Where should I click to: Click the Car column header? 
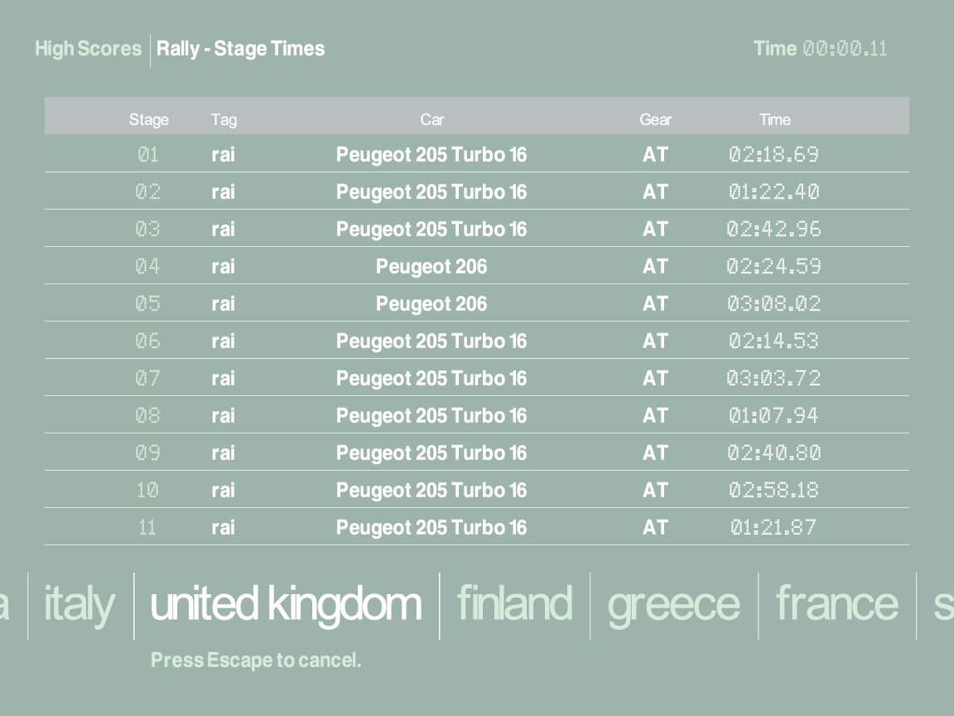[x=431, y=119]
